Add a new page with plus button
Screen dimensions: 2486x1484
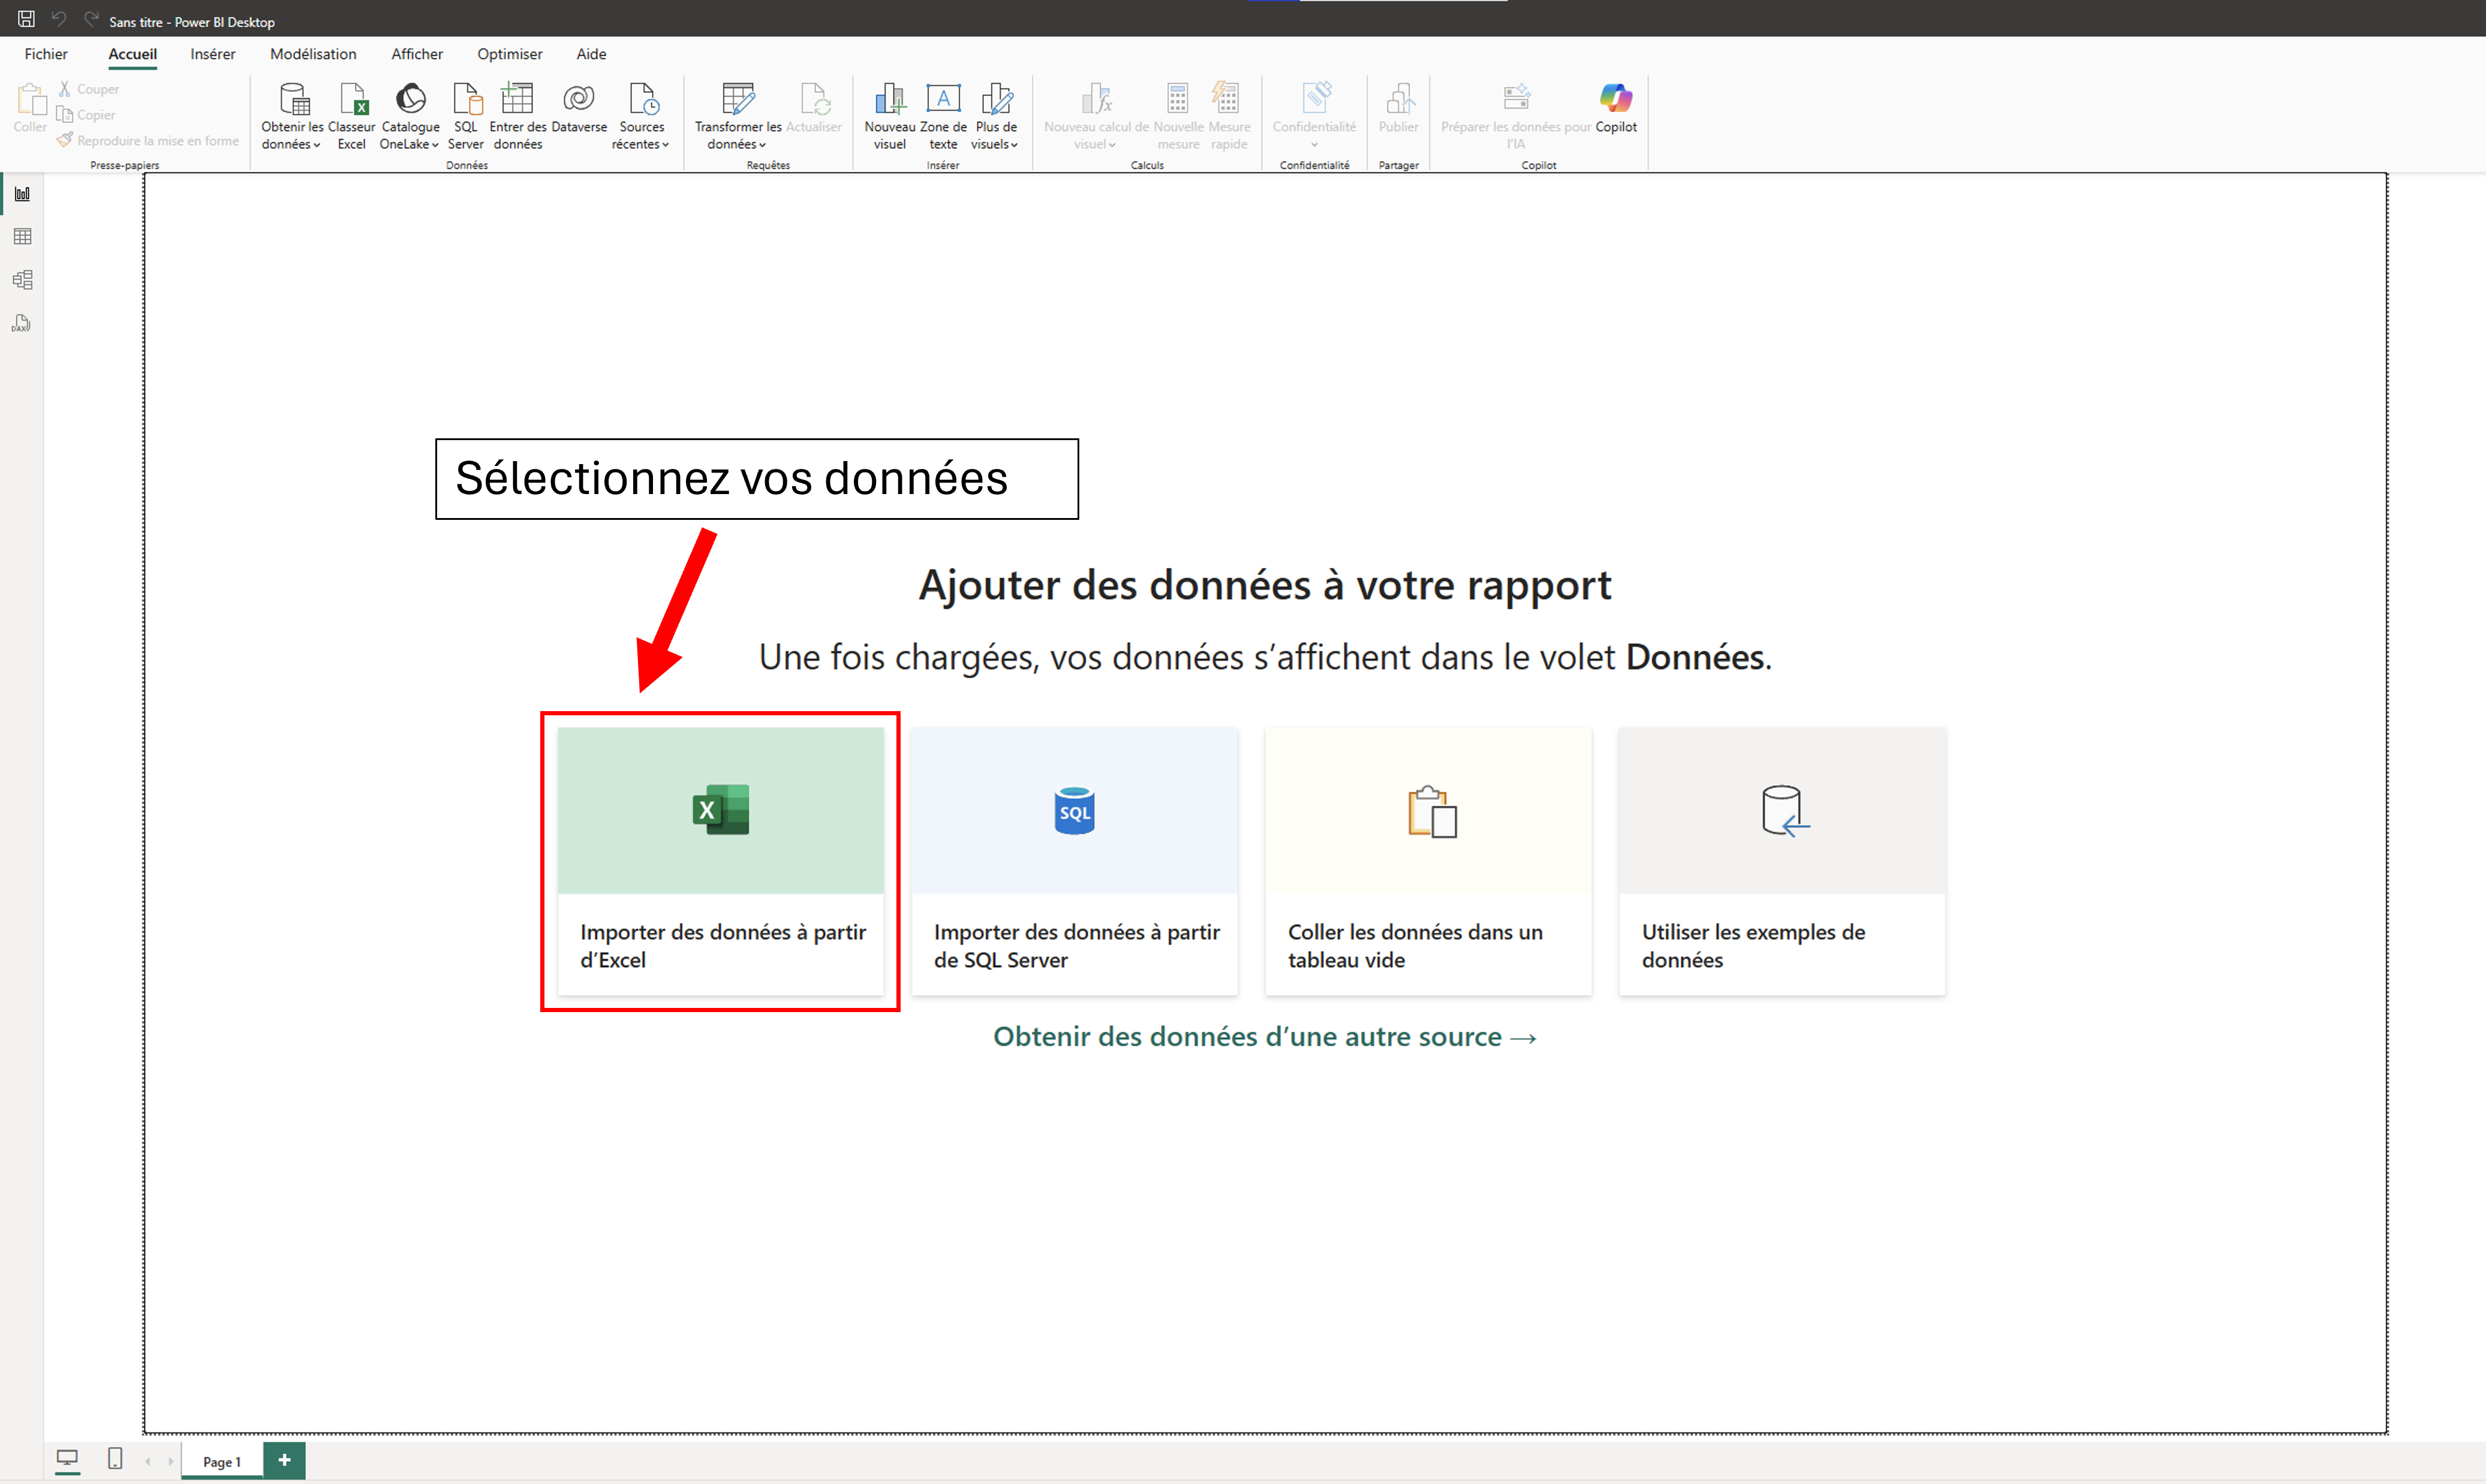tap(285, 1460)
